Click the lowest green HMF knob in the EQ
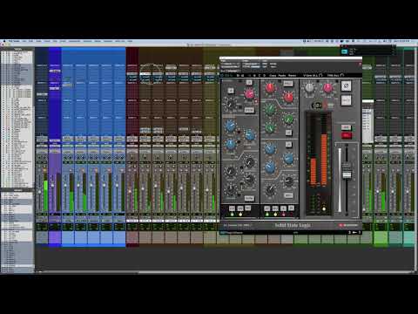Viewport: 418px width, 314px height. pos(270,128)
